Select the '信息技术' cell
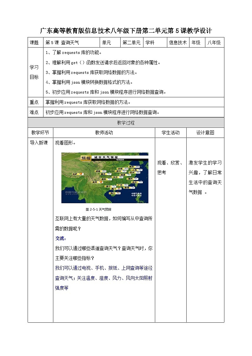The image size is (252, 356). 178,42
